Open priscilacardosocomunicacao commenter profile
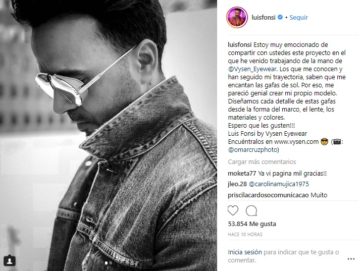This screenshot has height=271, width=361. tap(268, 195)
